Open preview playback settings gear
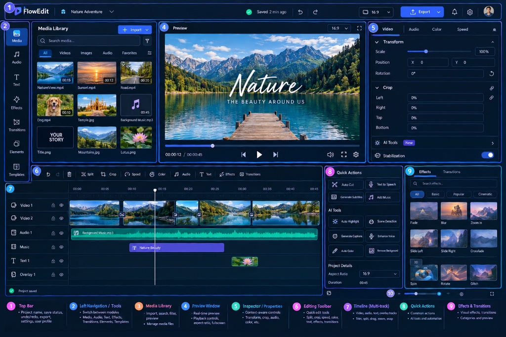Image resolution: width=506 pixels, height=337 pixels. (x=356, y=155)
